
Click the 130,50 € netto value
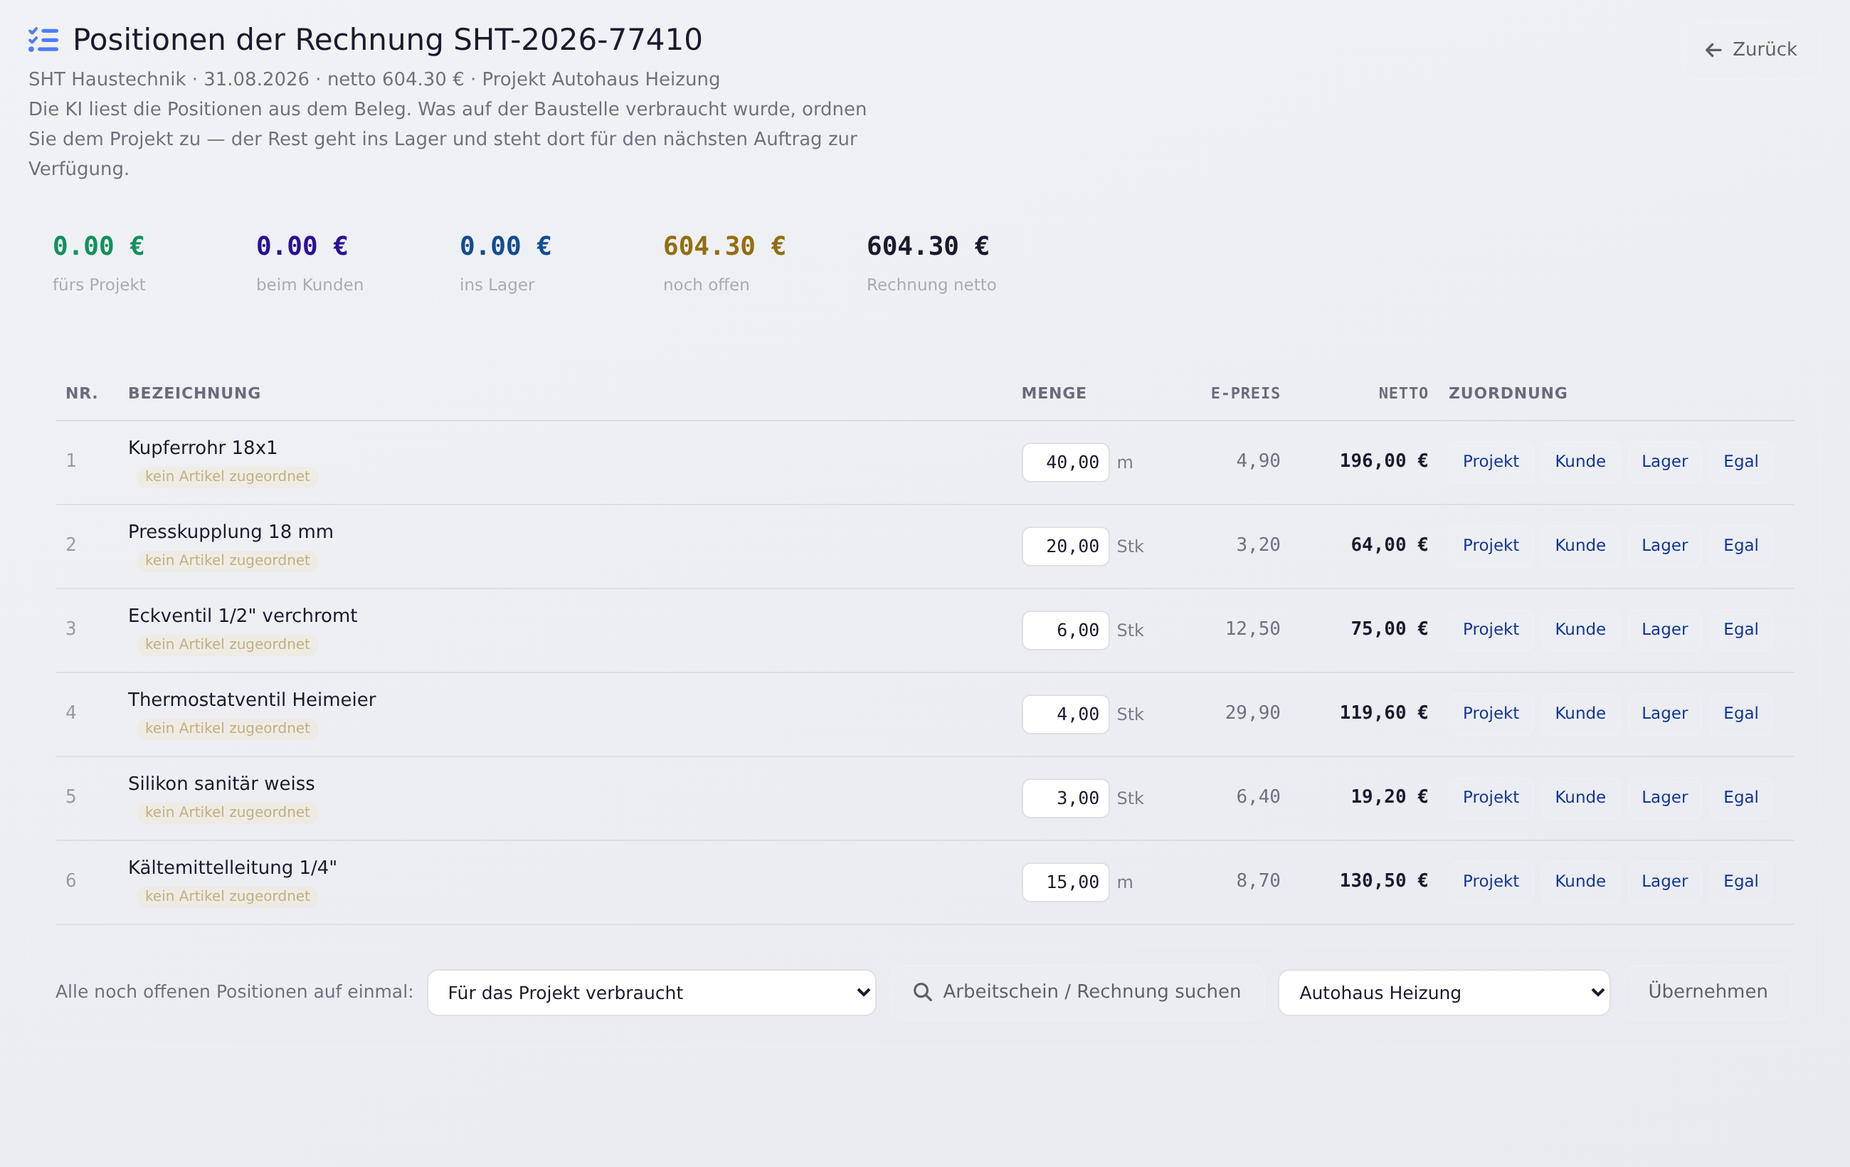1383,880
